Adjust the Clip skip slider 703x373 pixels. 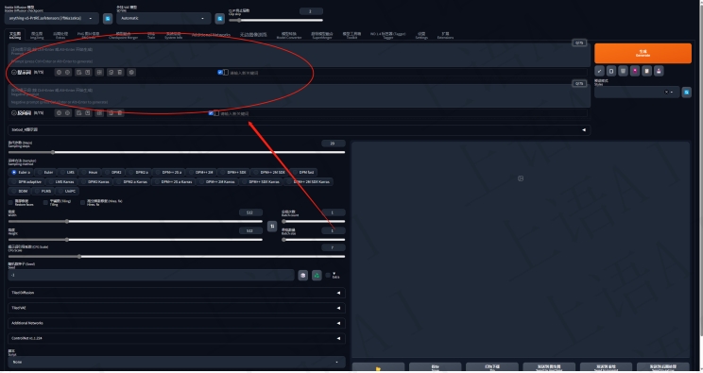click(x=276, y=20)
